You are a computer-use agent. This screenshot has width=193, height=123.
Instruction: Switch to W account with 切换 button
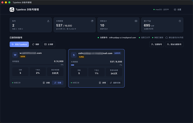point(58,83)
